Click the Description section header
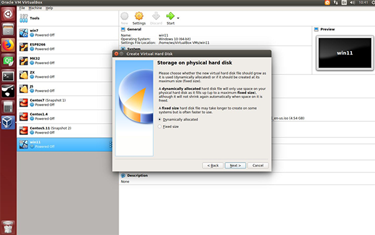Image resolution: width=375 pixels, height=235 pixels. (x=137, y=176)
